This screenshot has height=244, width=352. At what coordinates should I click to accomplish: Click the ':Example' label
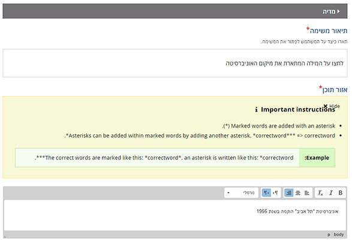317,158
